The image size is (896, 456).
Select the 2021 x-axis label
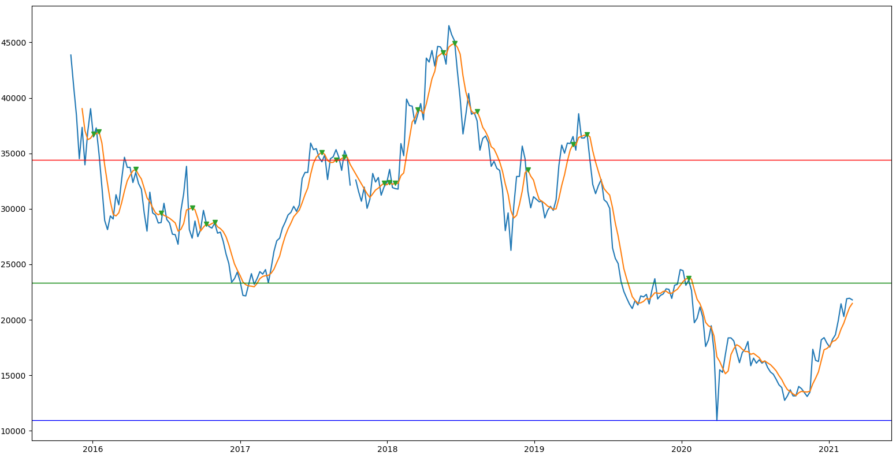(829, 448)
